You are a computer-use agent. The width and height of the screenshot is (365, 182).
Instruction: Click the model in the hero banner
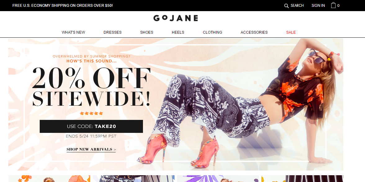tap(240, 102)
